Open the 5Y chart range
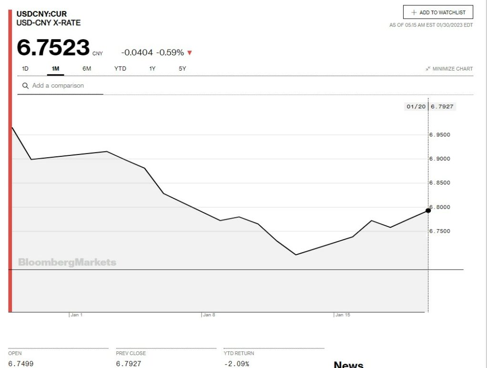Screen dimensions: 488x368 pos(183,69)
